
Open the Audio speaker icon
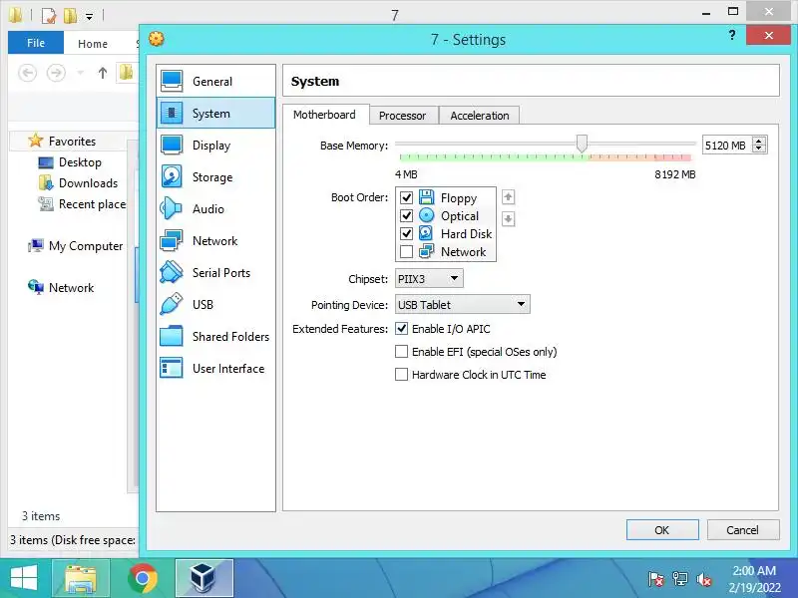[172, 208]
